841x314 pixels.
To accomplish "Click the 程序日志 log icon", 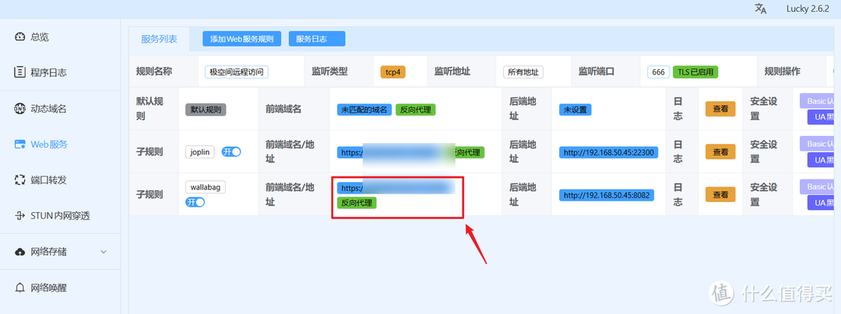I will (x=19, y=72).
